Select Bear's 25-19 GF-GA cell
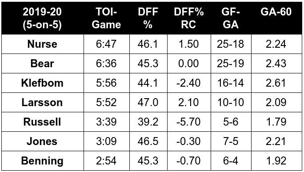 (x=231, y=63)
